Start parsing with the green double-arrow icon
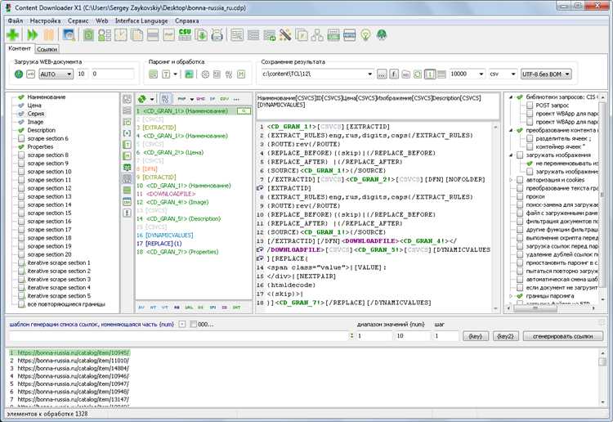 click(32, 35)
